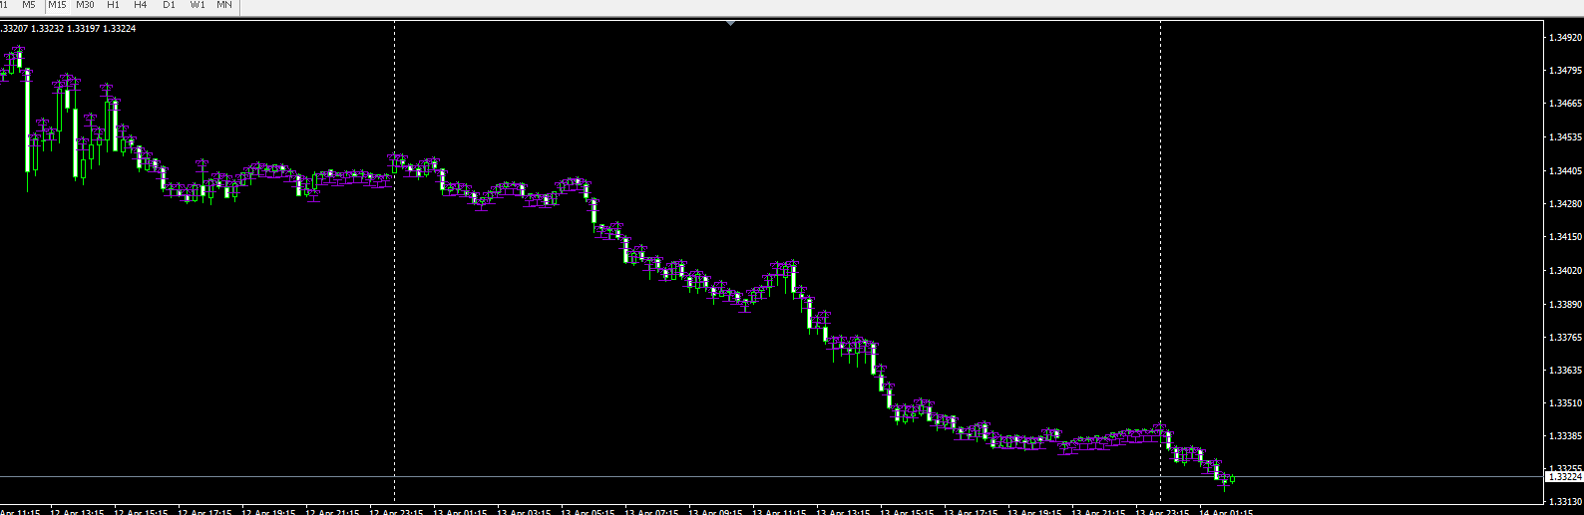The image size is (1584, 515).
Task: Switch chart to W1 weekly timeframe
Action: click(x=198, y=5)
